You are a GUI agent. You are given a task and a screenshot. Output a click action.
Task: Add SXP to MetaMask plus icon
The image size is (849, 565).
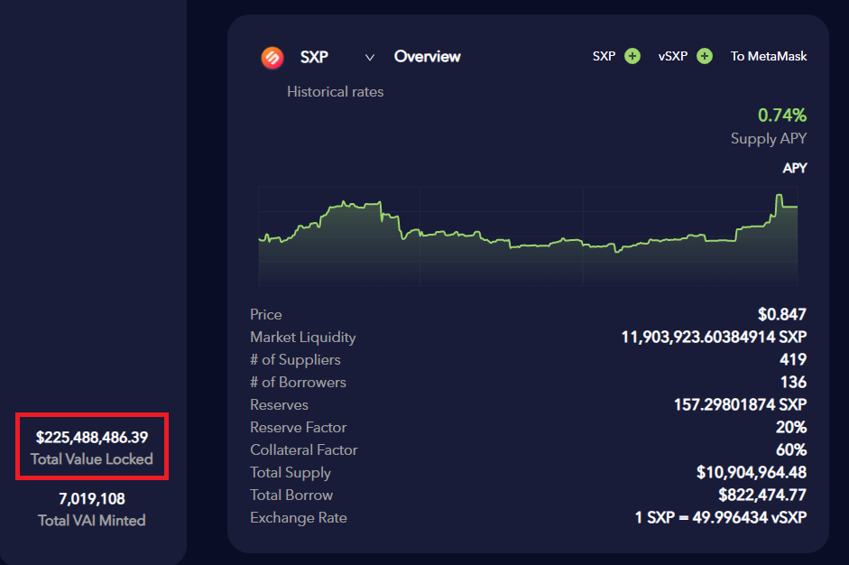tap(632, 56)
